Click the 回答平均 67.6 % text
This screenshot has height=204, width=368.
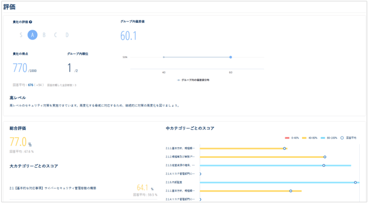21,152
